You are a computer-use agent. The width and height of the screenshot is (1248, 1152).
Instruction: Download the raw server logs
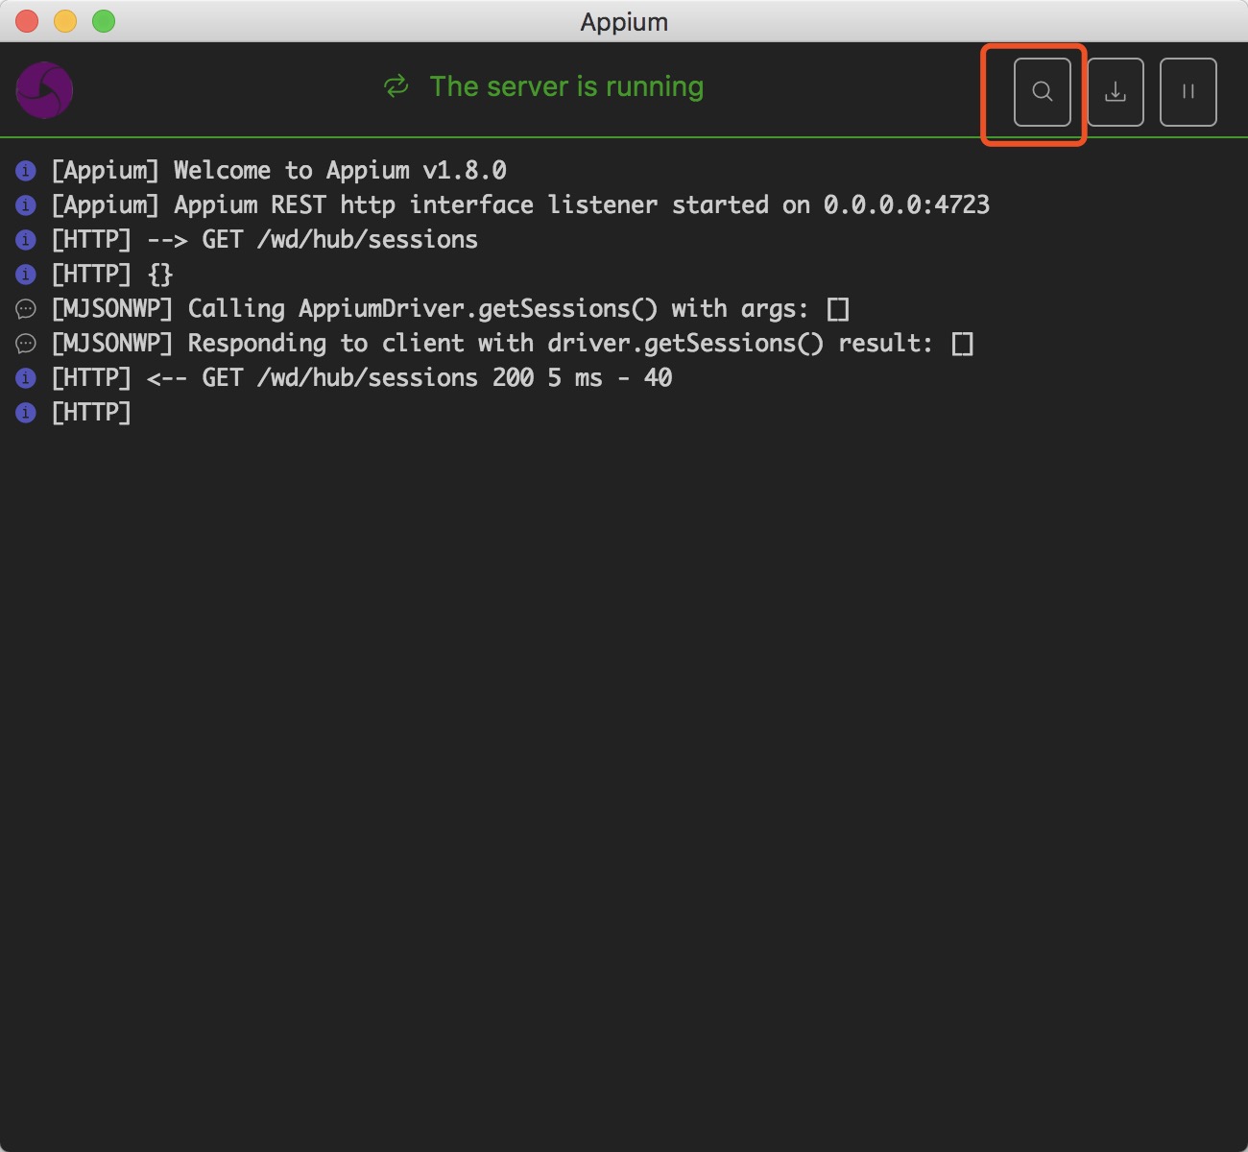[x=1115, y=92]
